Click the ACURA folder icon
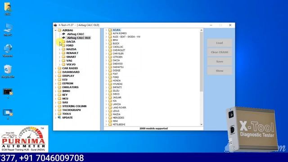Viewport: 288px width, 162px height. pos(110,30)
